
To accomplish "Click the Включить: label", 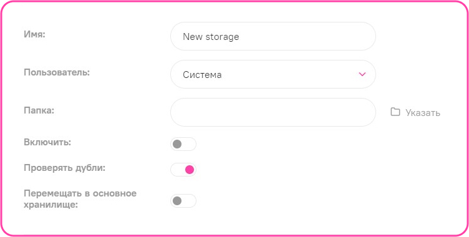I will click(x=47, y=142).
